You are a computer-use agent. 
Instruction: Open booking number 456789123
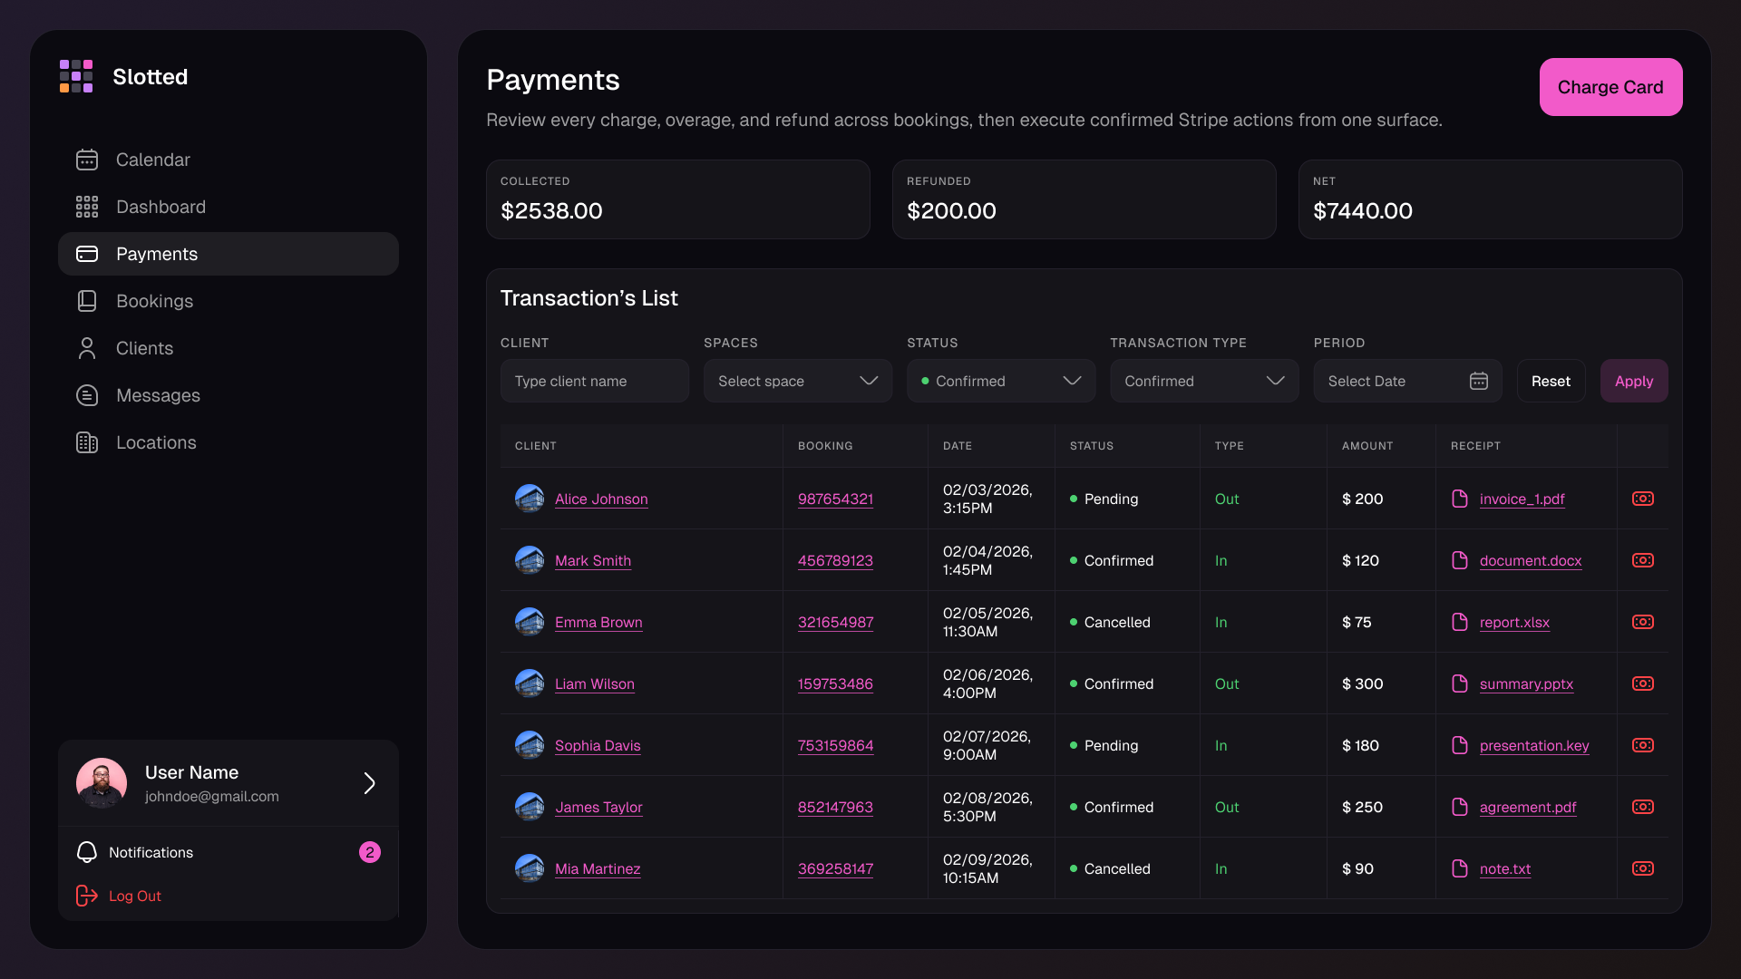[x=835, y=560]
